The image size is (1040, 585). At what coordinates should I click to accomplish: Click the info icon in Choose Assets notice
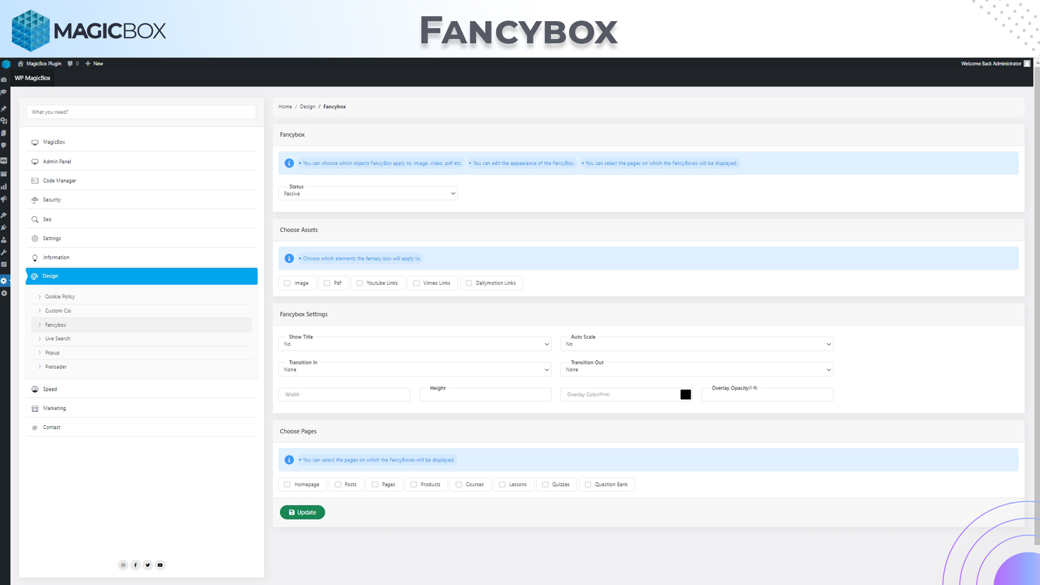pos(289,258)
